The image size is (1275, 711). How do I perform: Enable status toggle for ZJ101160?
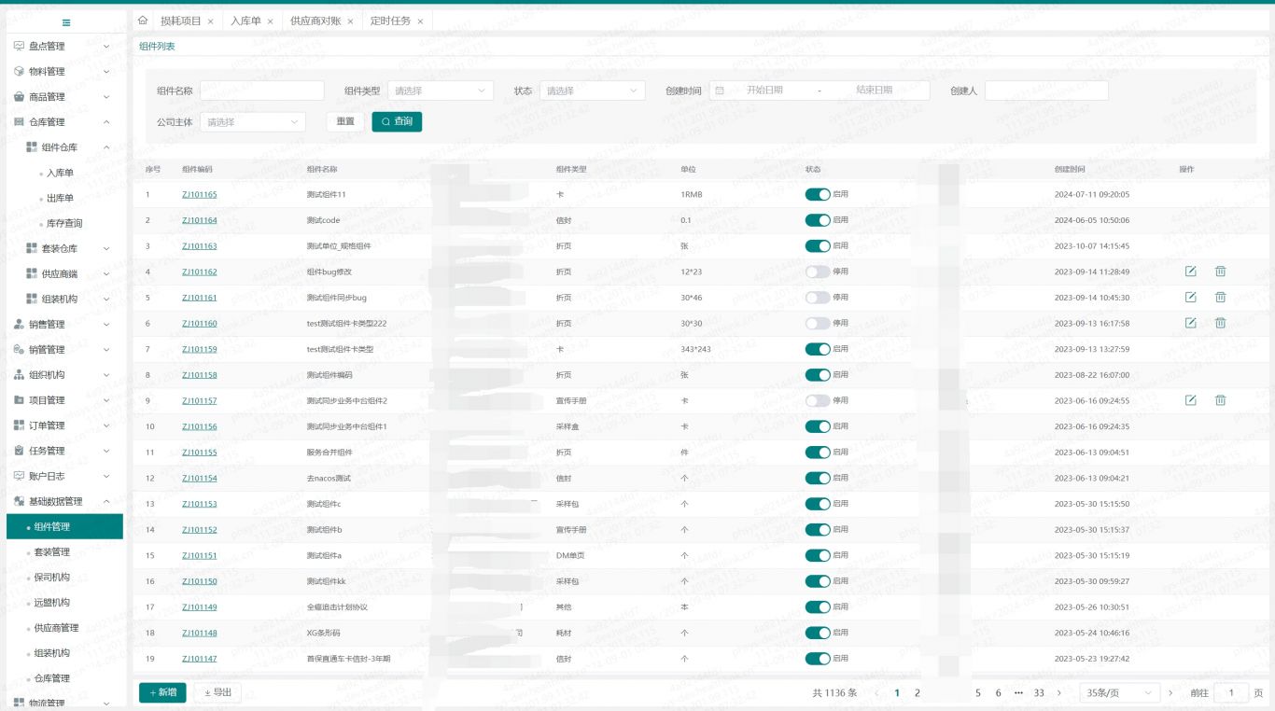pyautogui.click(x=818, y=323)
